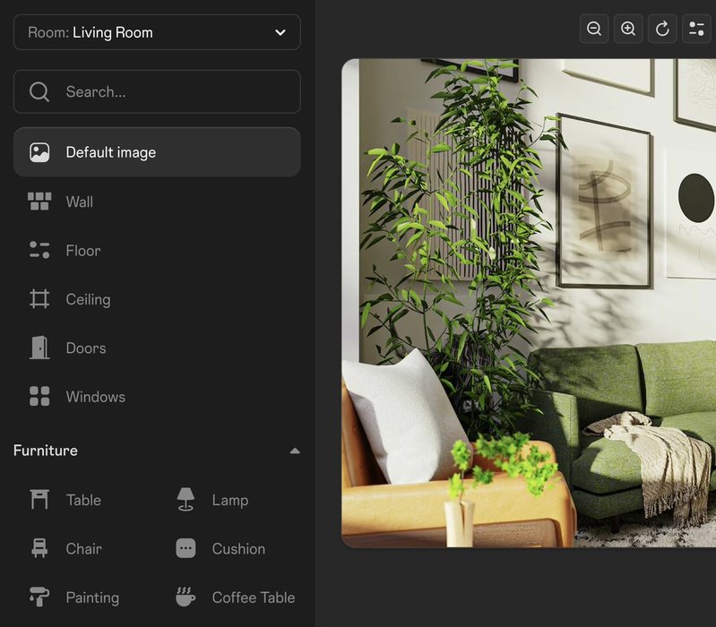Click the Chair icon
The width and height of the screenshot is (716, 627).
[39, 548]
